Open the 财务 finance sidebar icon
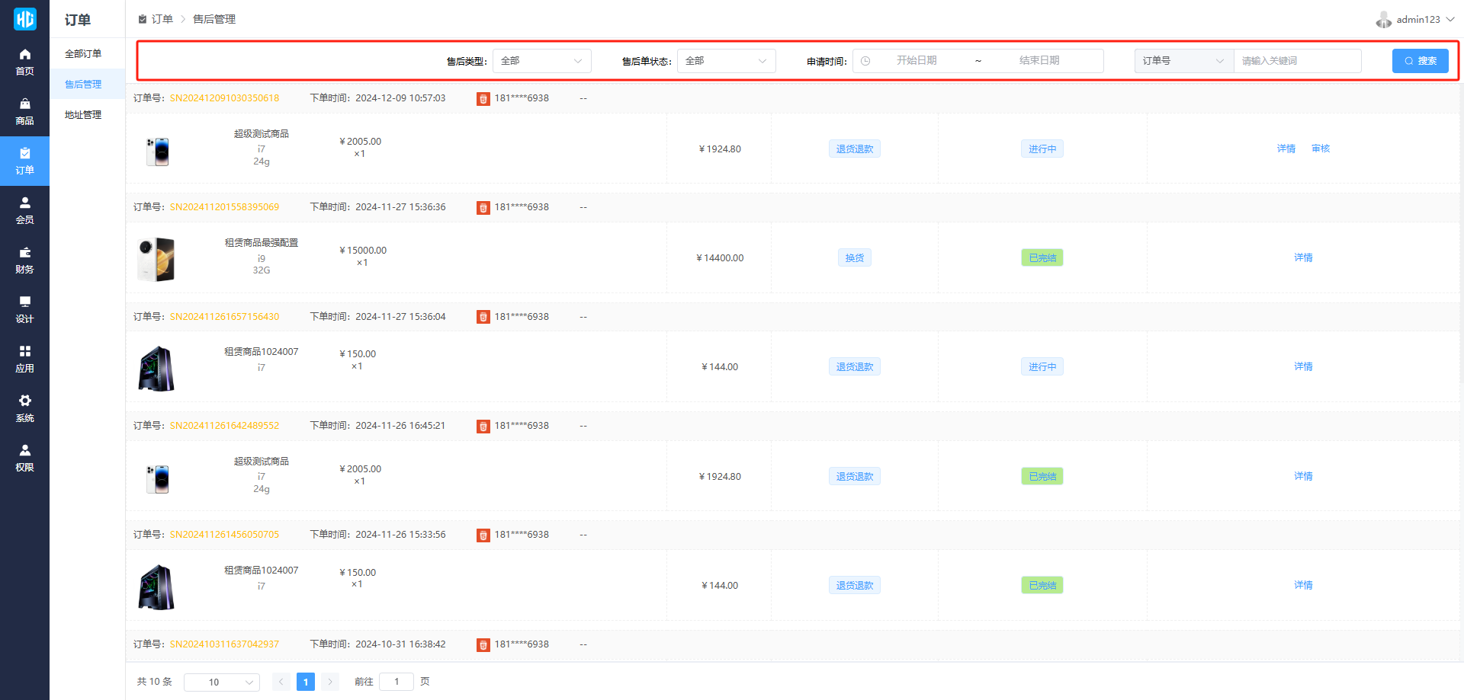This screenshot has height=700, width=1464. 24,260
